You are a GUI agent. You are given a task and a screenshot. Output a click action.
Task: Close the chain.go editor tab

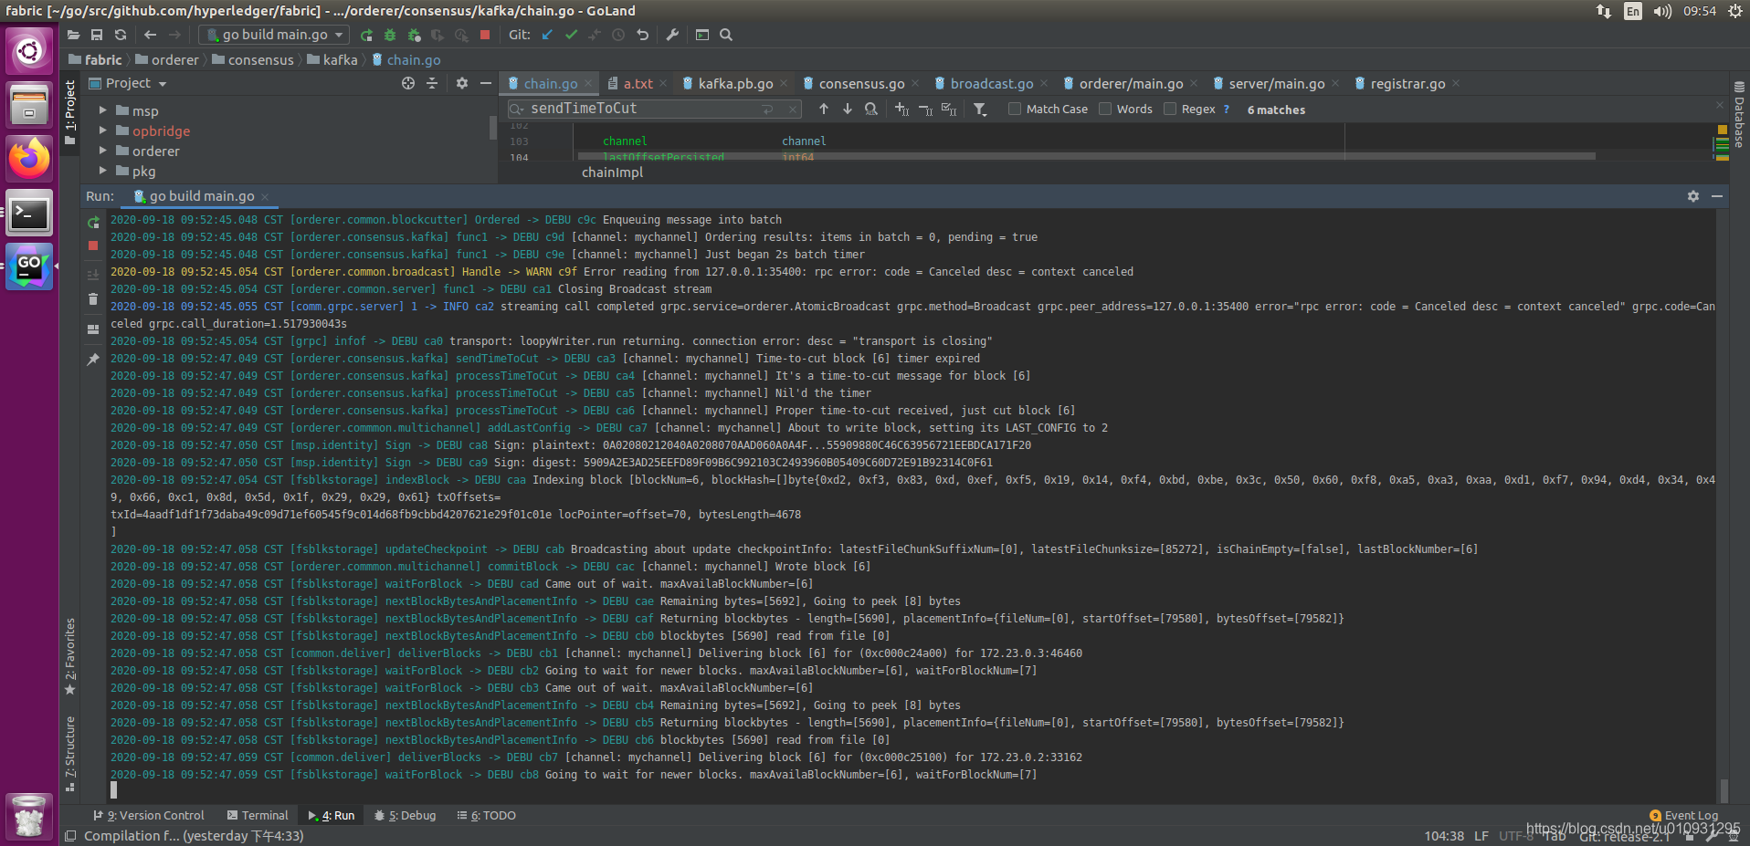tap(588, 83)
